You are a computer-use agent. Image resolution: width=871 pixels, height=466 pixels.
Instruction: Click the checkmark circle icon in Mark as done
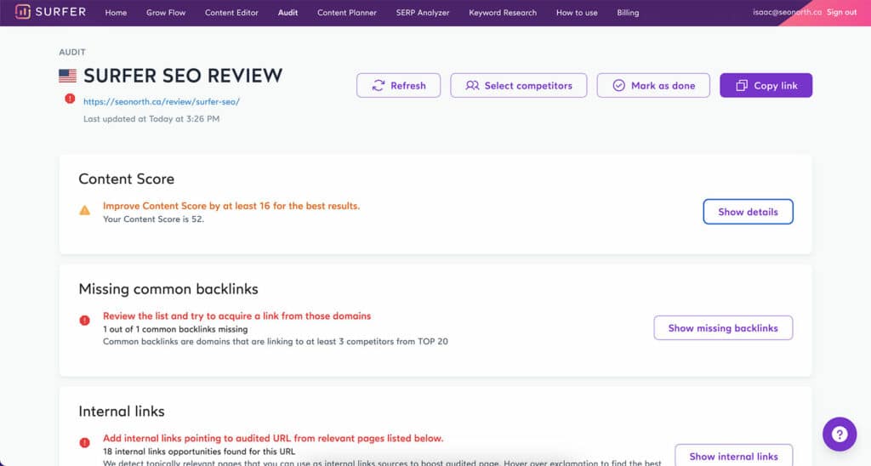point(619,86)
